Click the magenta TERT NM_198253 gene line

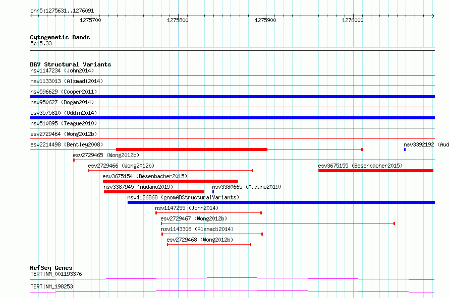point(232,291)
